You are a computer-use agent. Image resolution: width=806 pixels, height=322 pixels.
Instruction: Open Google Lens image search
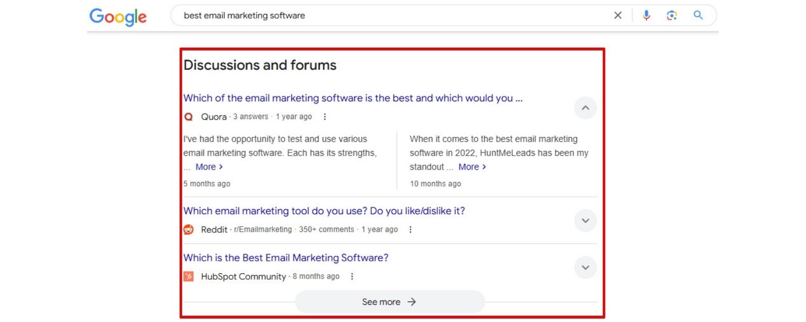coord(672,15)
